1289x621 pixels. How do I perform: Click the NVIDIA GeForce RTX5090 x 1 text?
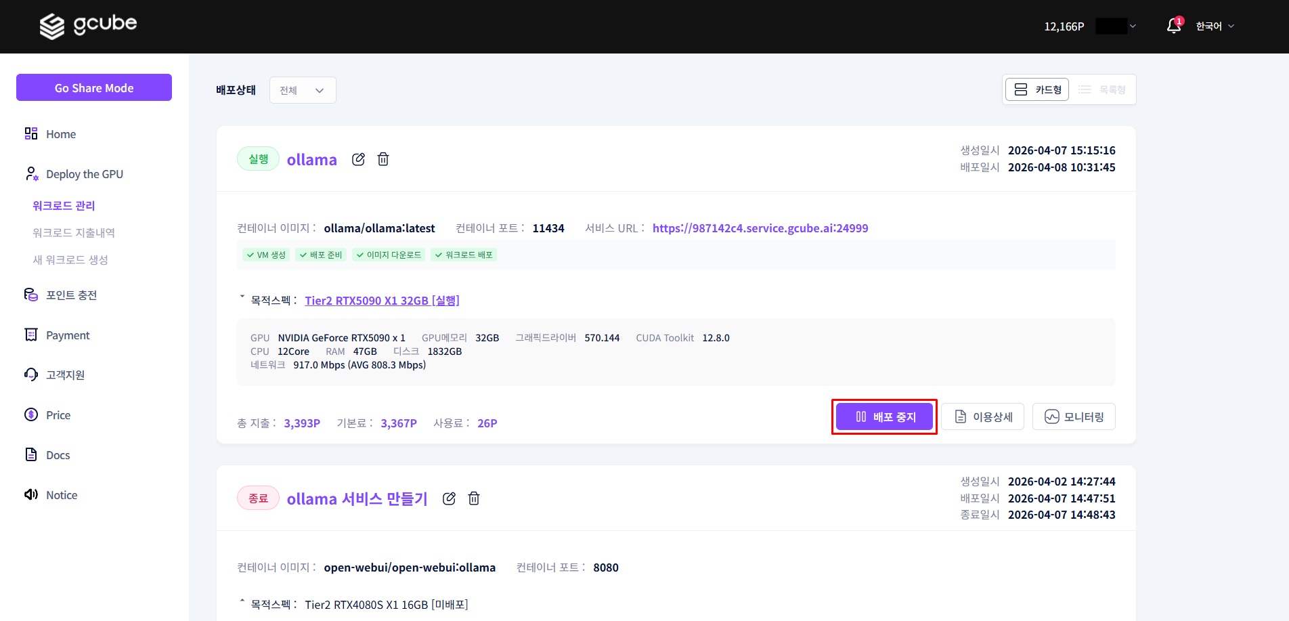(341, 338)
